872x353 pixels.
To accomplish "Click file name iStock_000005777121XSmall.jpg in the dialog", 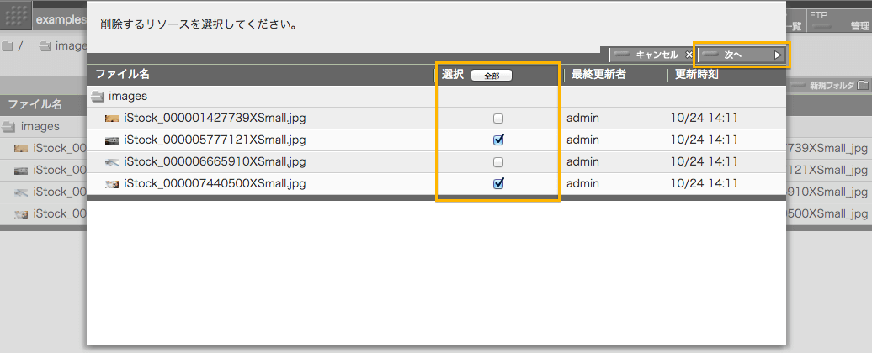I will point(215,140).
